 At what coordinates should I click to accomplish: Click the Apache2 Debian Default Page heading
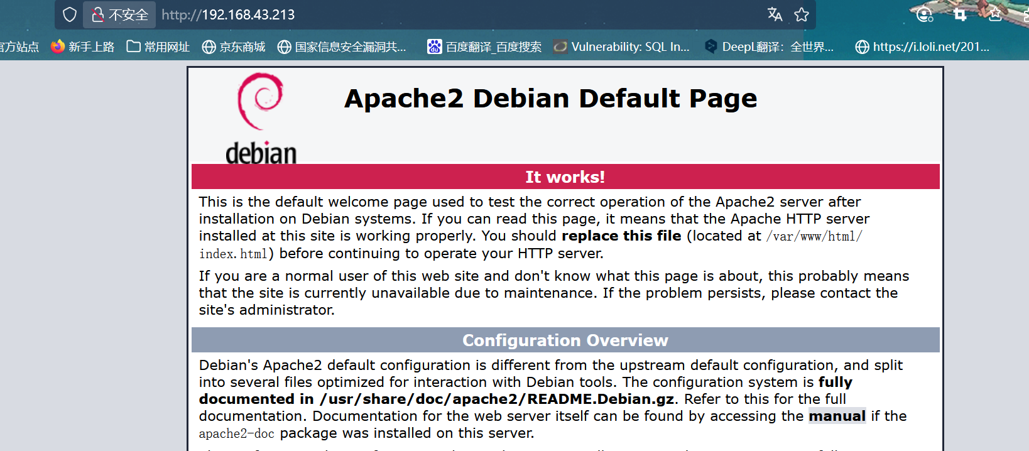pyautogui.click(x=551, y=99)
